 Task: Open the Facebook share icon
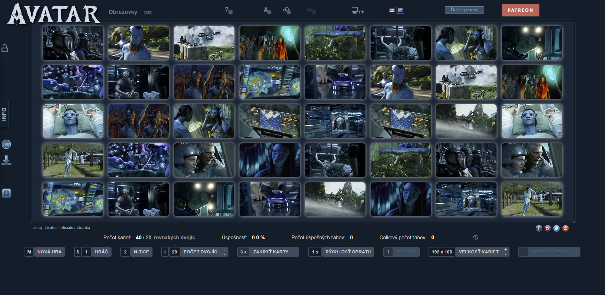[x=539, y=228]
